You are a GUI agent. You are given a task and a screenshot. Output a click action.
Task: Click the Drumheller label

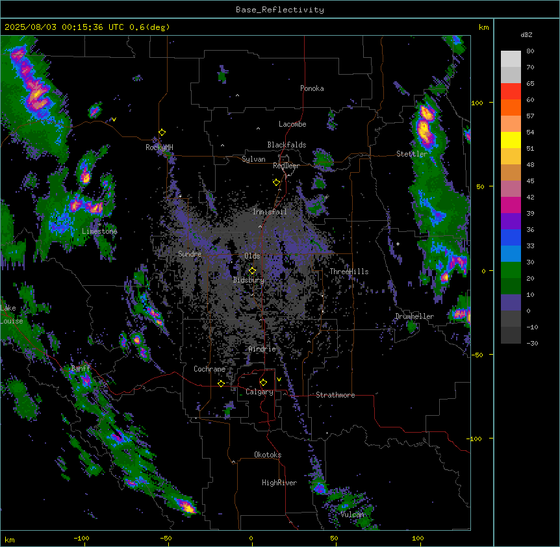pyautogui.click(x=414, y=316)
